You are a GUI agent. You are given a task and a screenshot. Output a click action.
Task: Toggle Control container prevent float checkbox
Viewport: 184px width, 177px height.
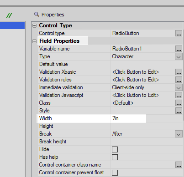tap(115, 172)
